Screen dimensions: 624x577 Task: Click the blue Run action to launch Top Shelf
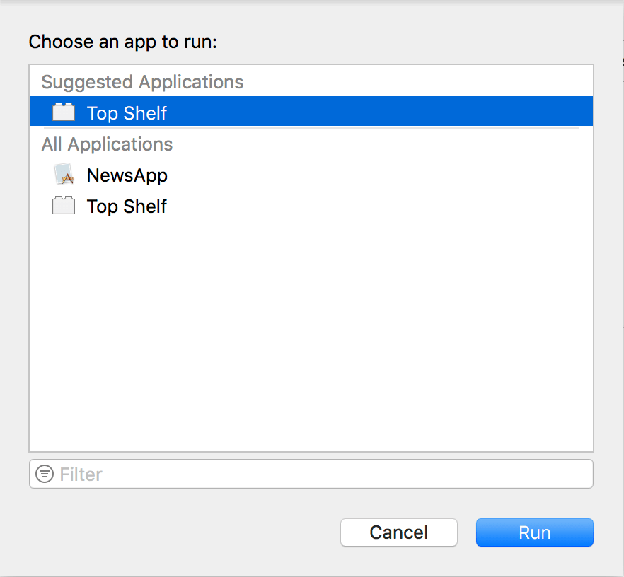pyautogui.click(x=534, y=532)
